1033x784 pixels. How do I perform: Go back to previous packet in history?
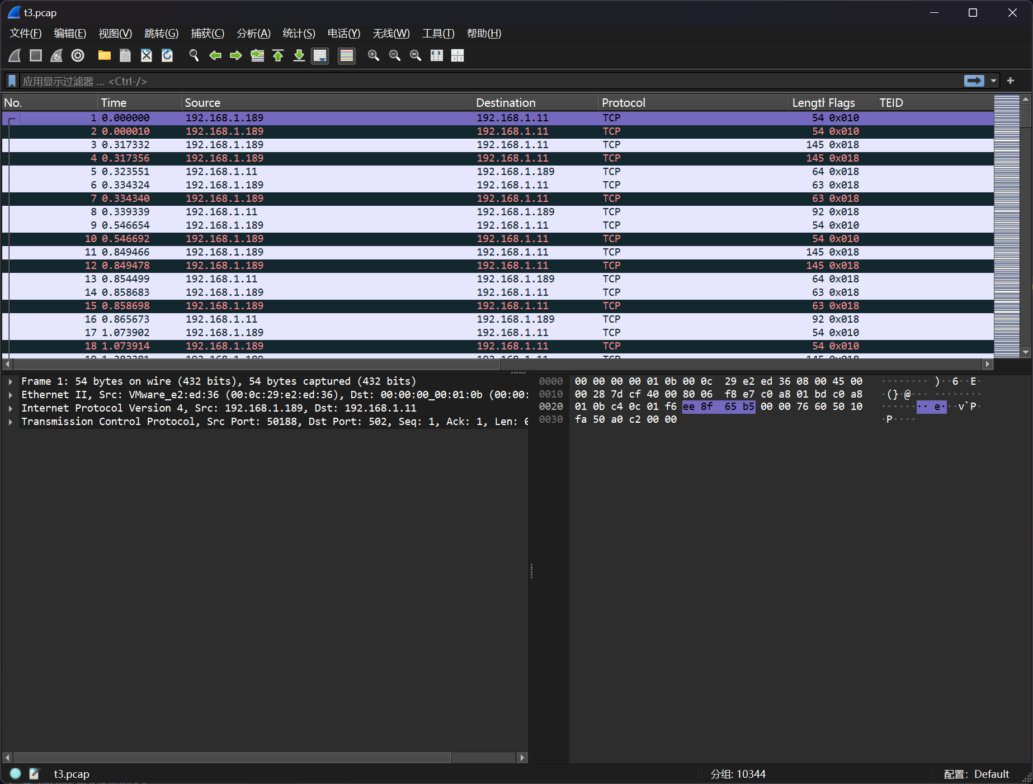[x=215, y=55]
